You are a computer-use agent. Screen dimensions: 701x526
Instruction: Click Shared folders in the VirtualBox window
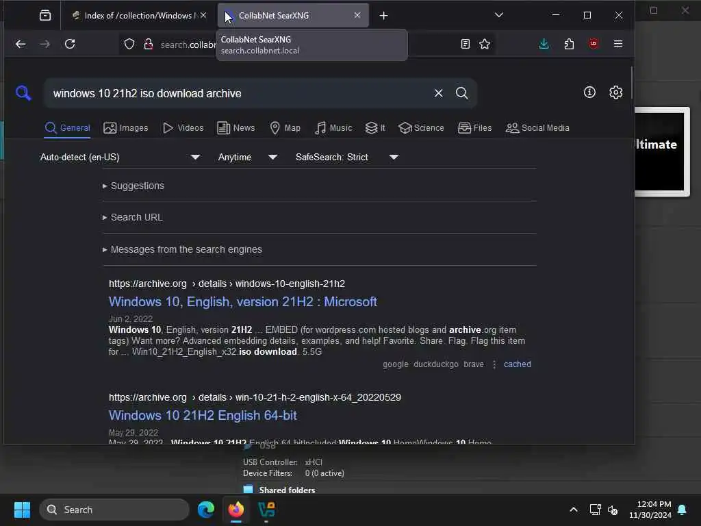click(287, 490)
